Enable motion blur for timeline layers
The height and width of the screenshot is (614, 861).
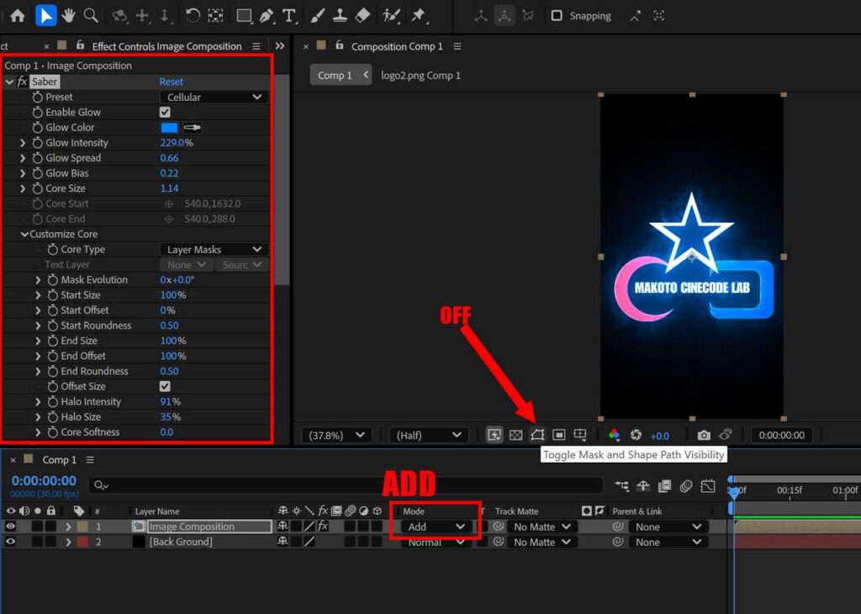pos(686,486)
